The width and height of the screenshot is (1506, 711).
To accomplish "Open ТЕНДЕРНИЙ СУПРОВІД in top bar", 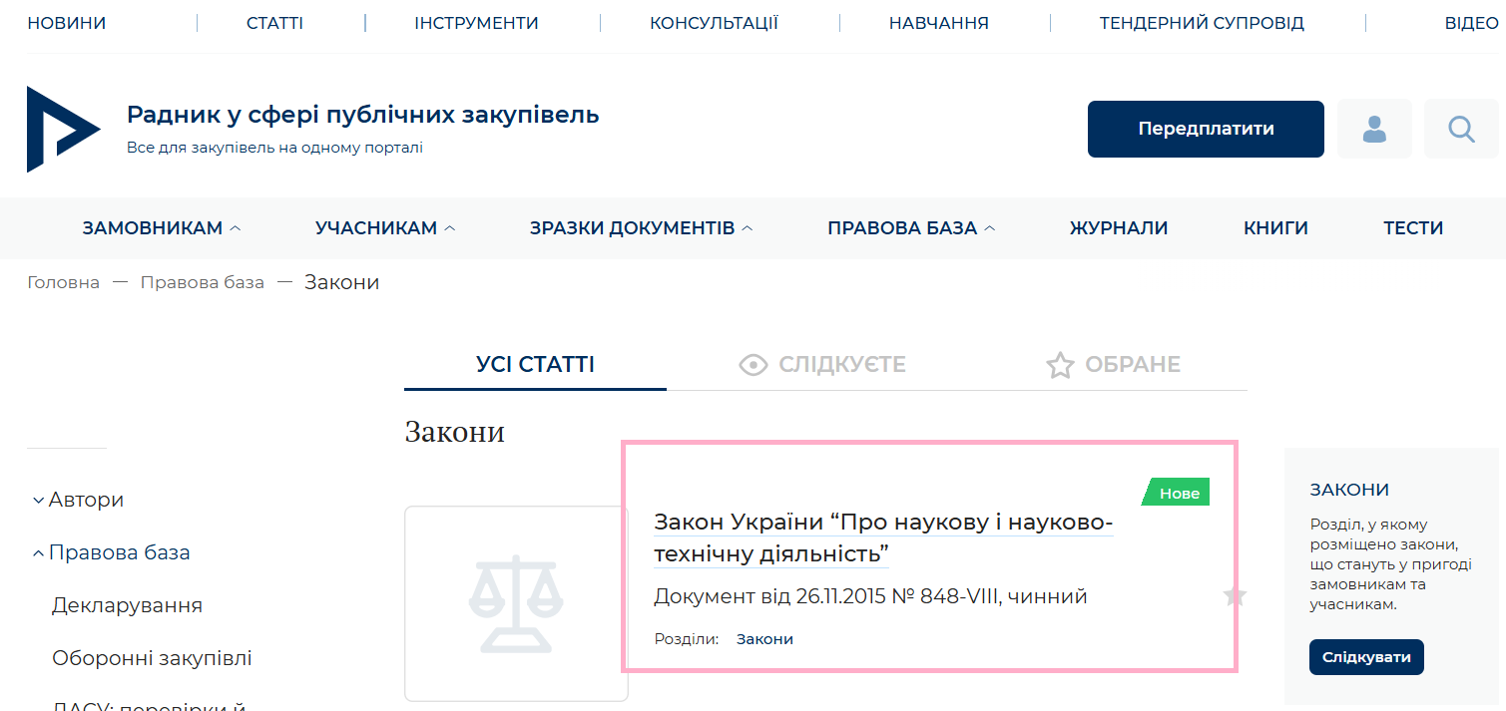I will pyautogui.click(x=1202, y=23).
